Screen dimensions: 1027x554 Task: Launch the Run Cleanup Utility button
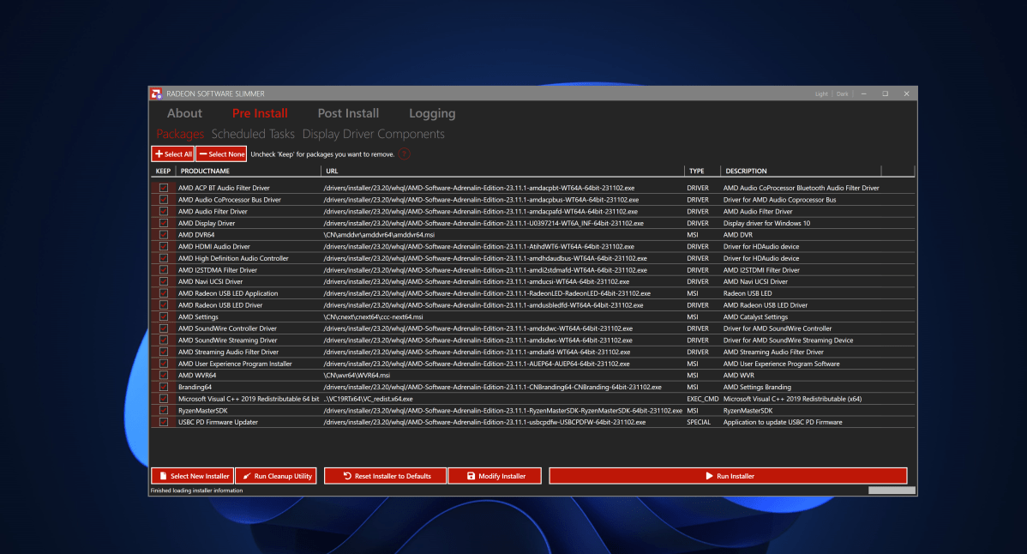click(x=276, y=476)
